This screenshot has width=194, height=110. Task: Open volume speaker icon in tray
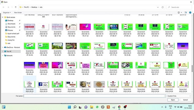click(178, 107)
